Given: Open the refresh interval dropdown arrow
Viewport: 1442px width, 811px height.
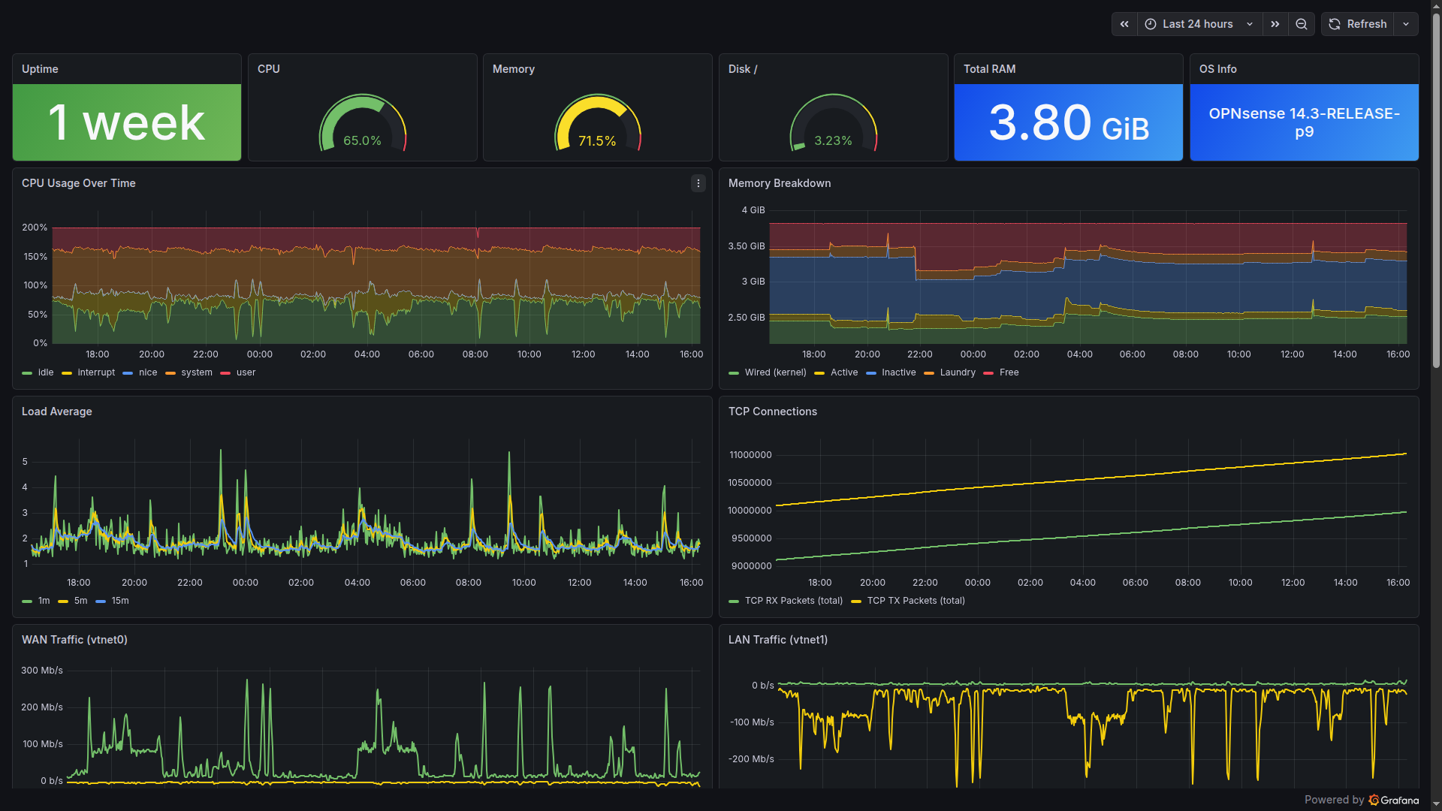Looking at the screenshot, I should [1406, 24].
